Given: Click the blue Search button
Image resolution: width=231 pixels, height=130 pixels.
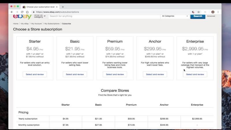Looking at the screenshot, I should pyautogui.click(x=198, y=16).
